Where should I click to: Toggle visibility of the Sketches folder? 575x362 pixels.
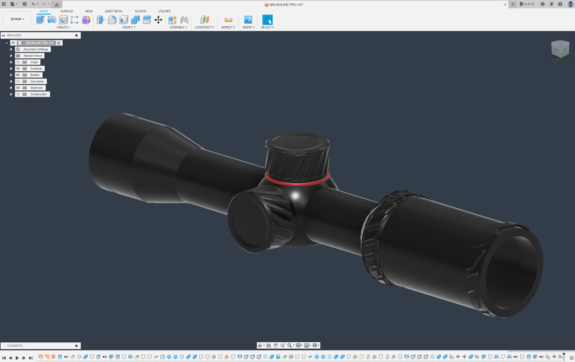[x=18, y=88]
